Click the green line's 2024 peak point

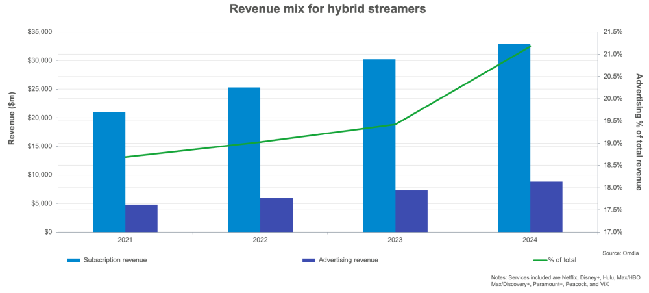point(530,46)
